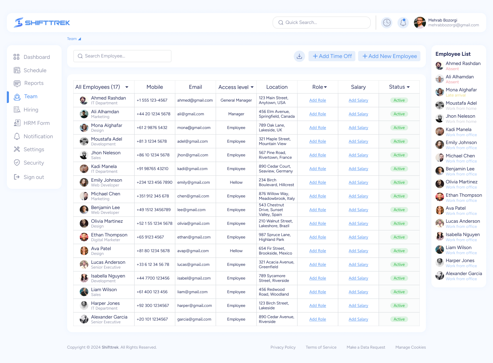Click the download icon button
Viewport: 493px width, 363px height.
(299, 56)
